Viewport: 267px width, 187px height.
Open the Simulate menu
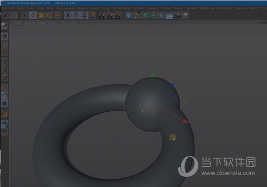(83, 8)
